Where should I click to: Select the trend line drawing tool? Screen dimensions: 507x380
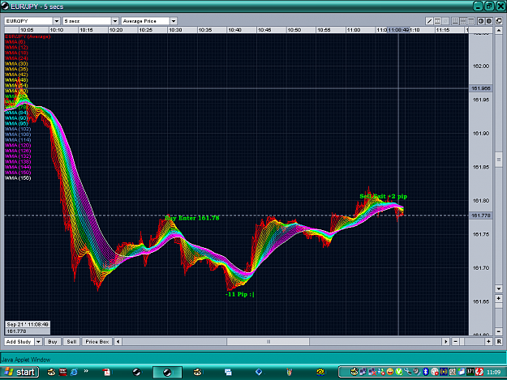coord(429,21)
